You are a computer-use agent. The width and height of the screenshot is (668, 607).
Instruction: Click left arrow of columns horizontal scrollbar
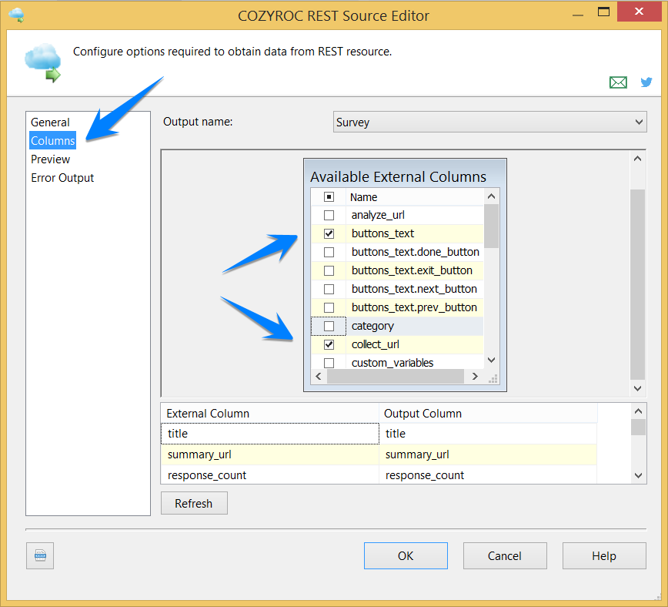pos(319,376)
